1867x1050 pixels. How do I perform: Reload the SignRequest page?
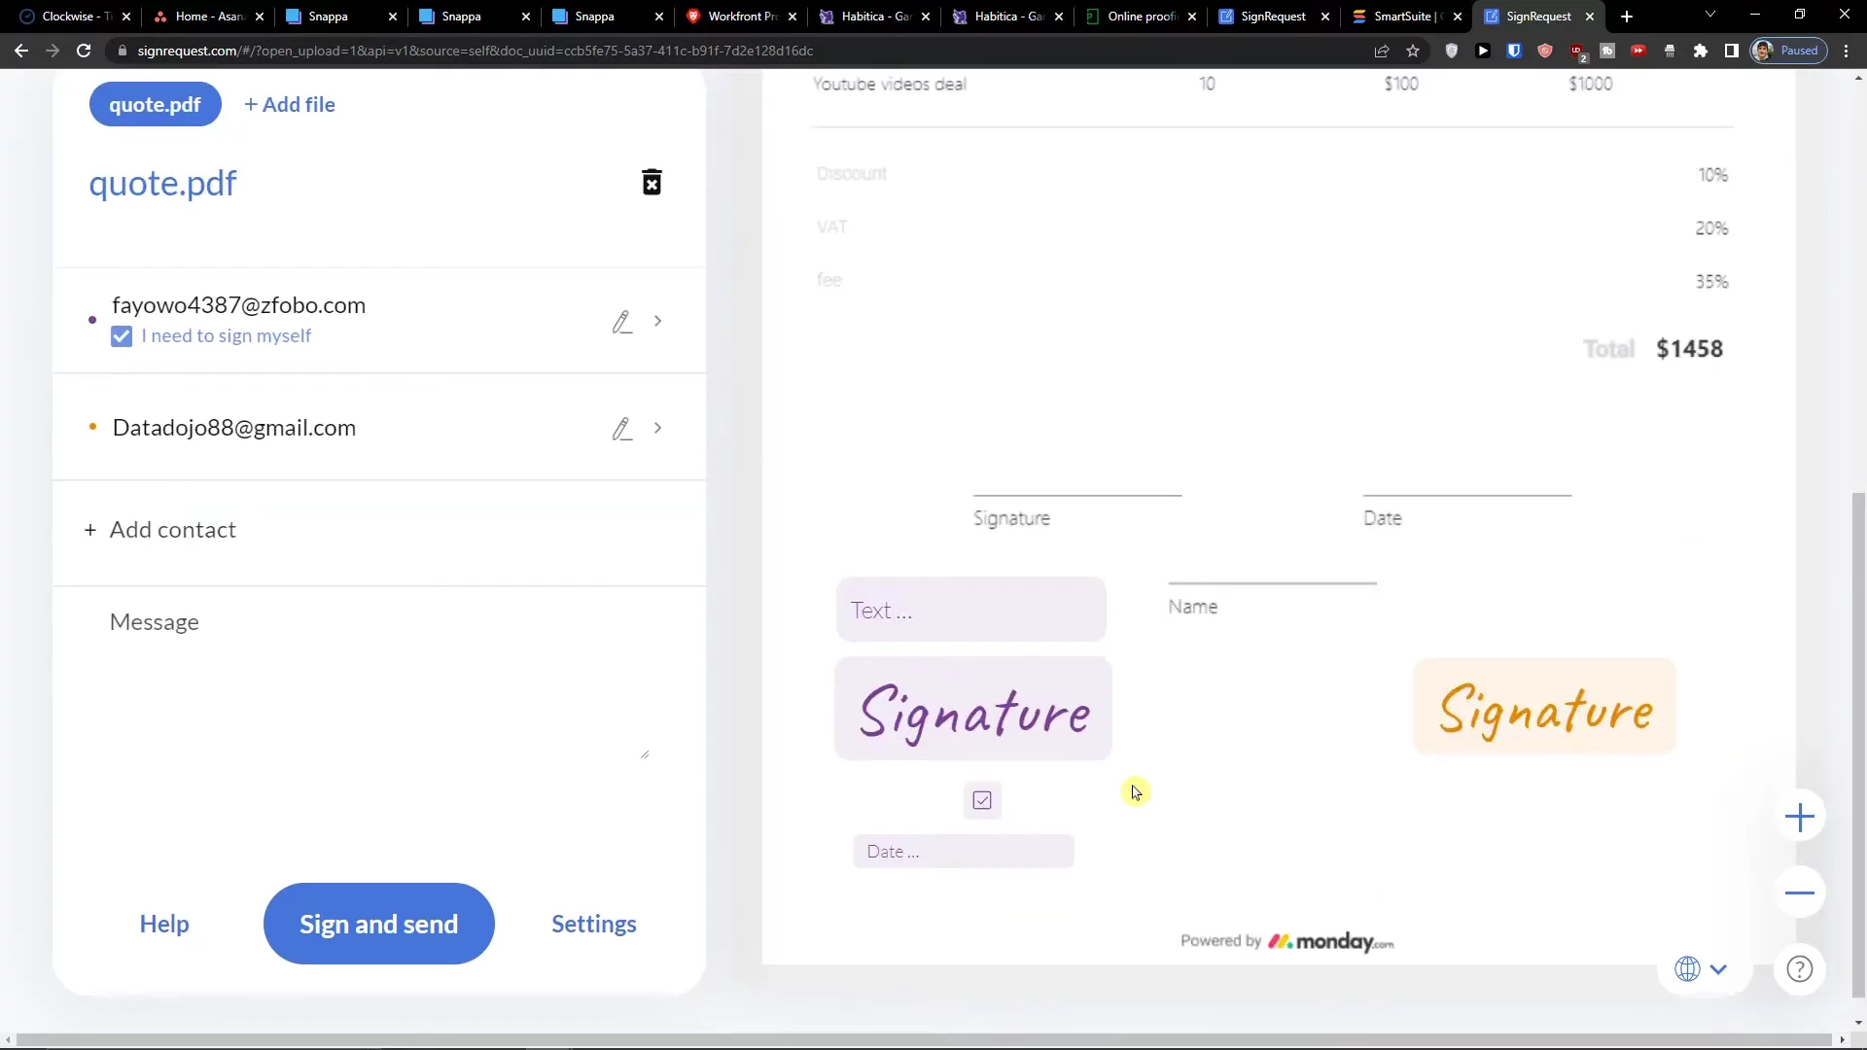coord(84,51)
